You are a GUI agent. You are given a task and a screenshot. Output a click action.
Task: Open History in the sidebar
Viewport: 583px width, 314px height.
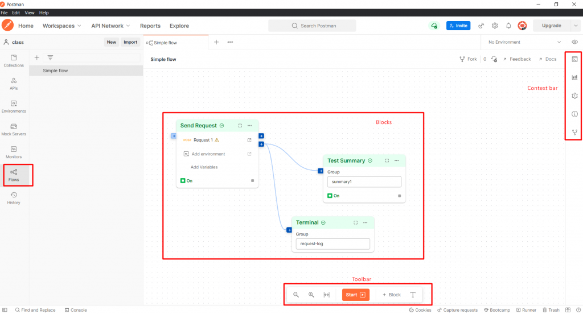(14, 198)
